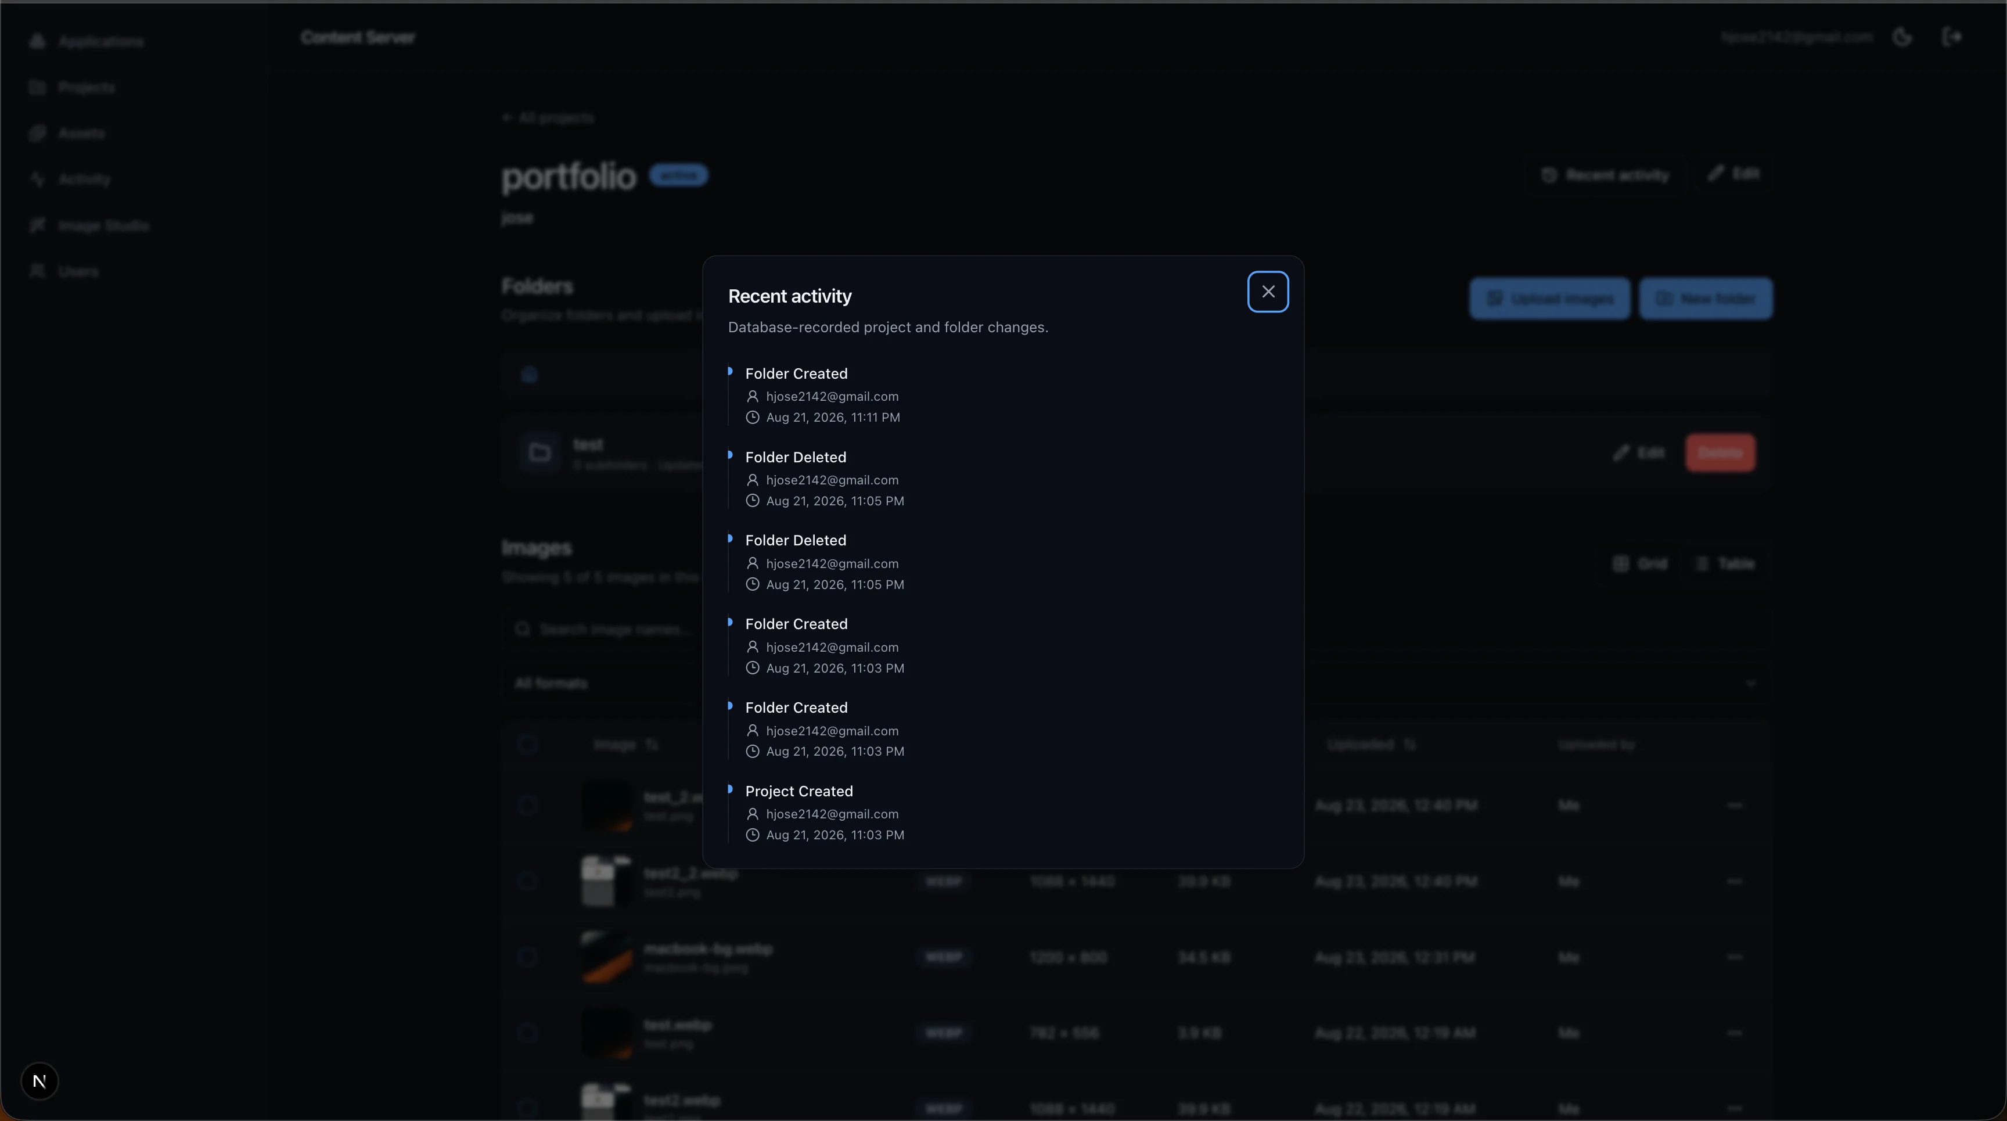Click the folder icon of the test folder
Viewport: 2007px width, 1121px height.
[x=539, y=452]
